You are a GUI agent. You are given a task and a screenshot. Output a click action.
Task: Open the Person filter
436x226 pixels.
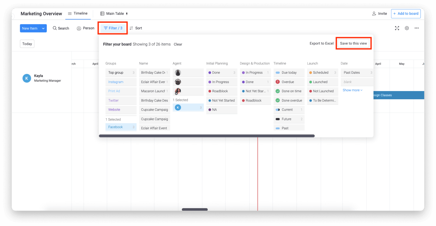tap(85, 28)
